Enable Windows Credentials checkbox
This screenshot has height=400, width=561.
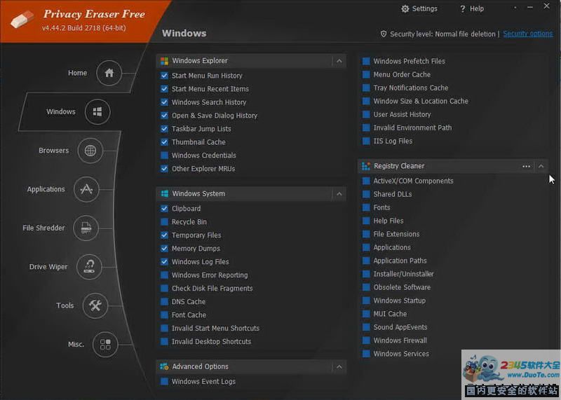coord(164,156)
